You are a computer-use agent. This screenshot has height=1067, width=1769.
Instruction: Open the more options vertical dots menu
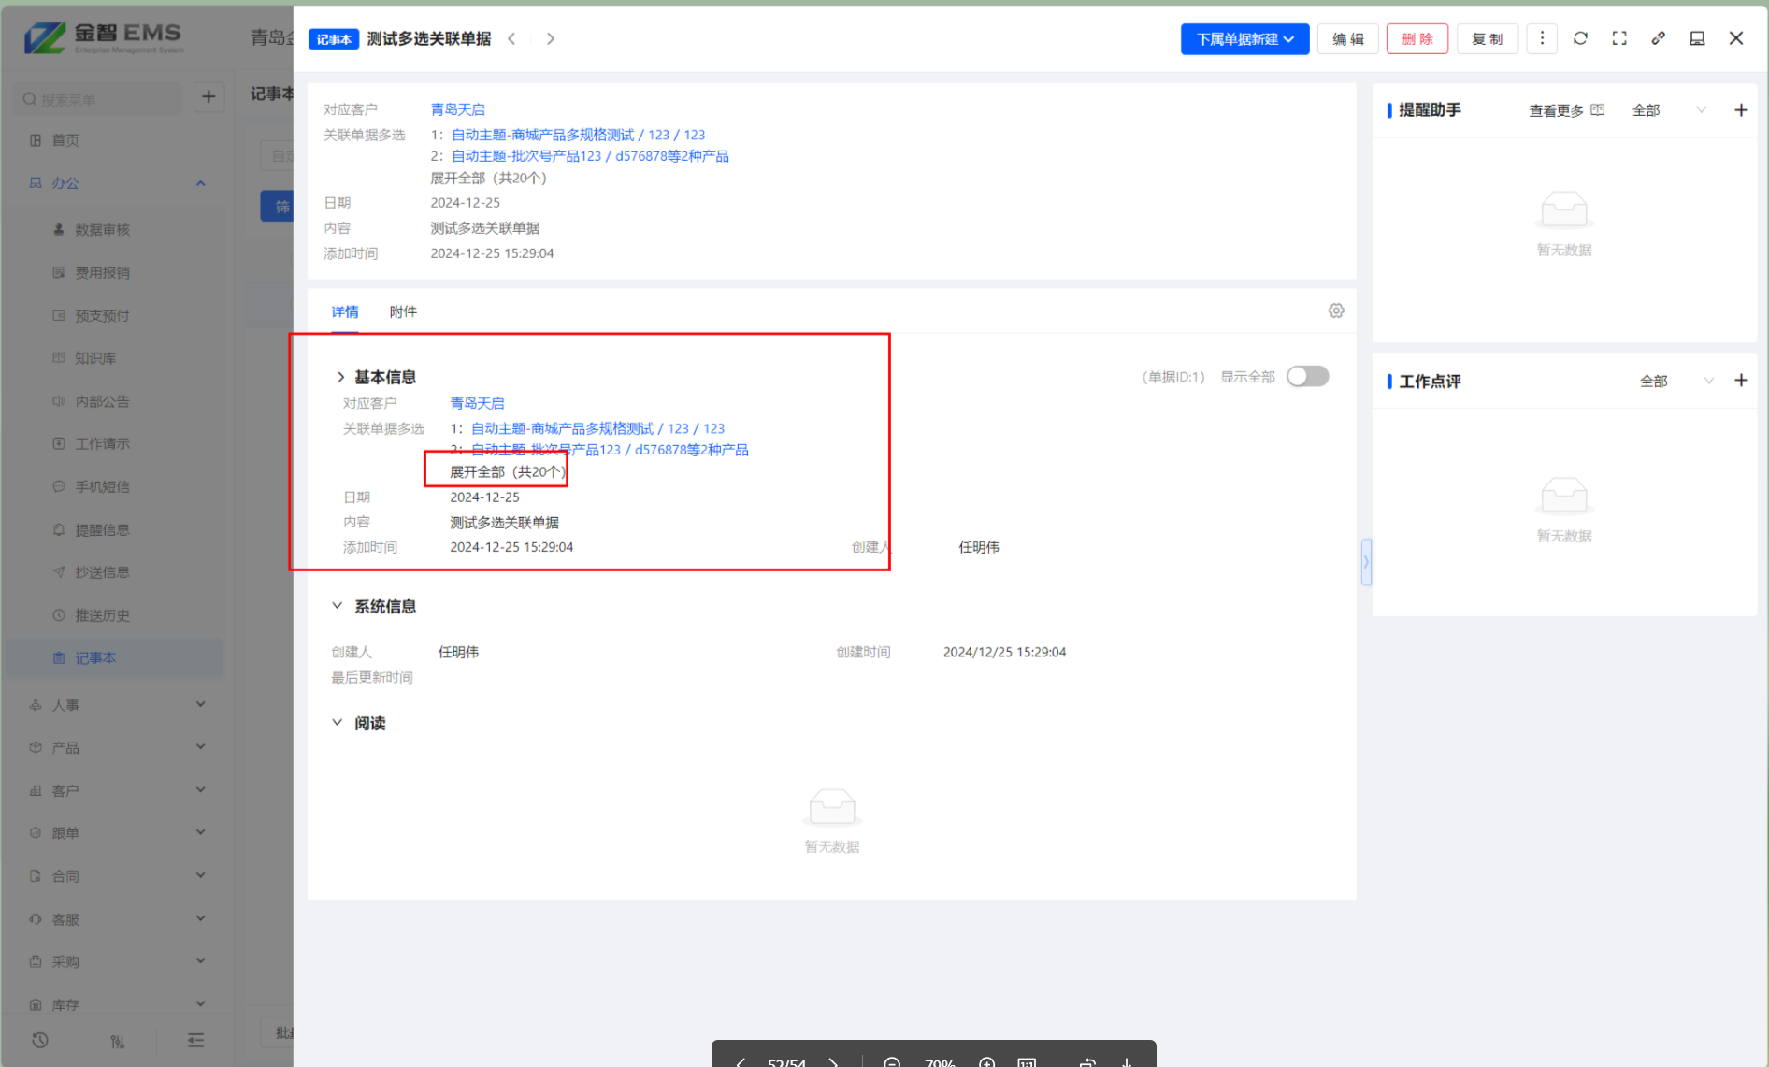[x=1542, y=38]
